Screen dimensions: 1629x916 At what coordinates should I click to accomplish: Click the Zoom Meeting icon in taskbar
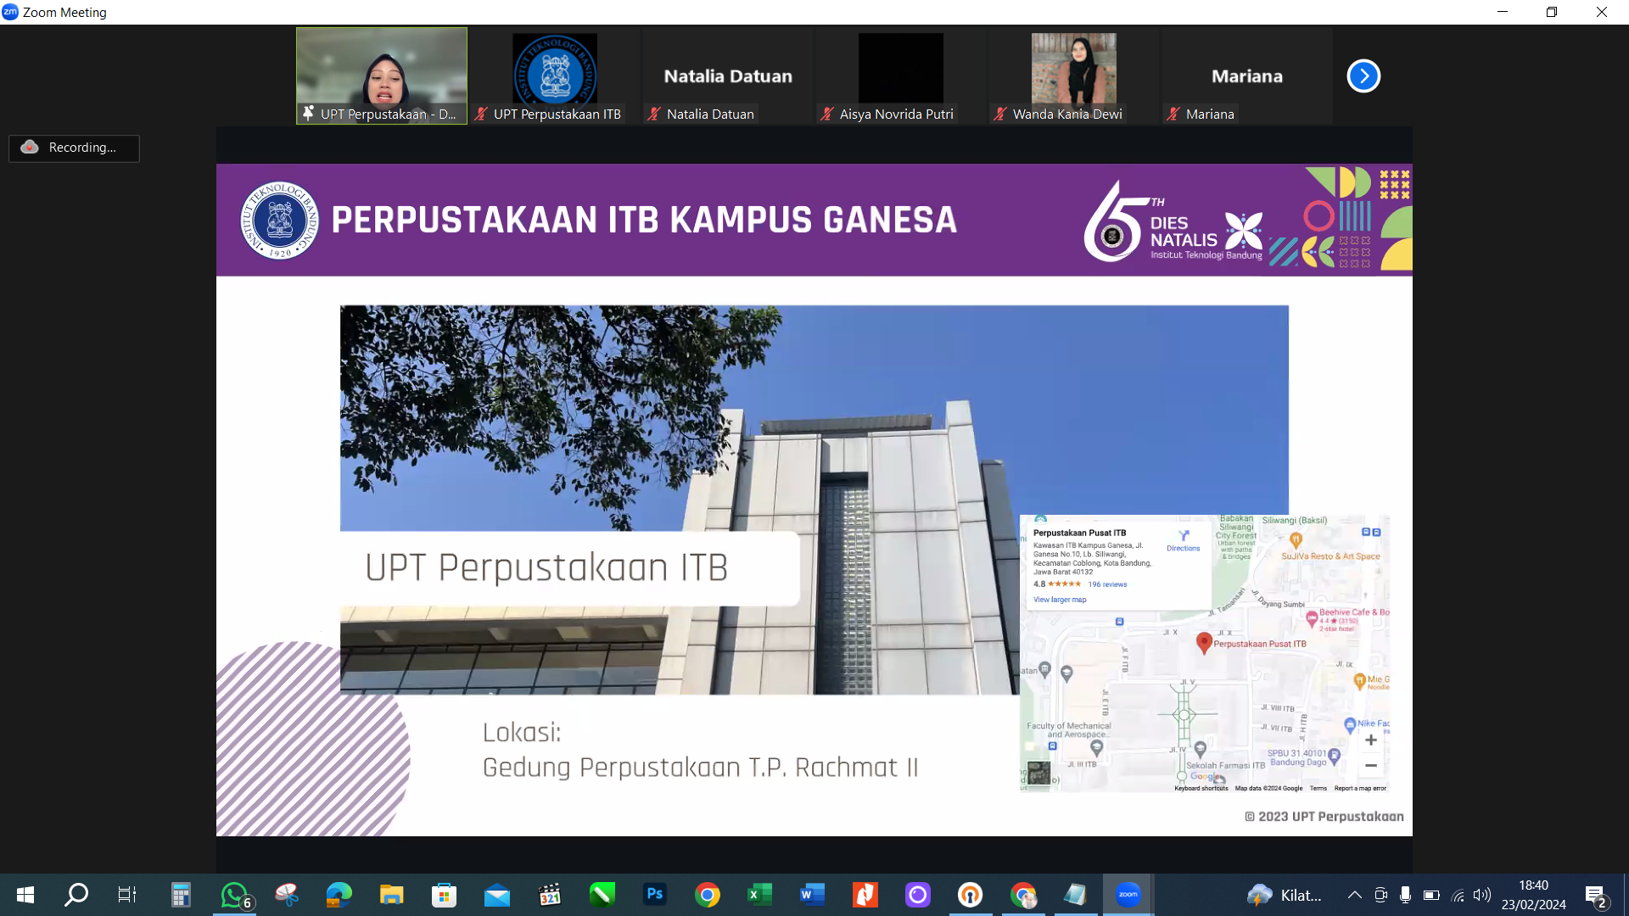click(1127, 894)
